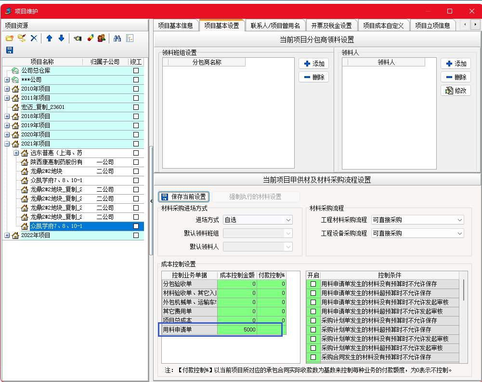482x382 pixels.
Task: Click the blue move up arrow
Action: coord(49,38)
